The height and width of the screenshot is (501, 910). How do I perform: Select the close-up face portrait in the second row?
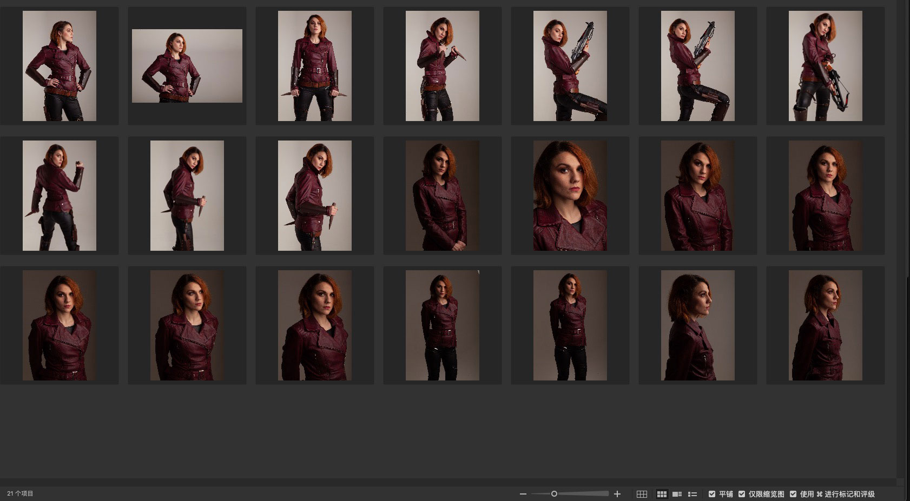pos(570,196)
